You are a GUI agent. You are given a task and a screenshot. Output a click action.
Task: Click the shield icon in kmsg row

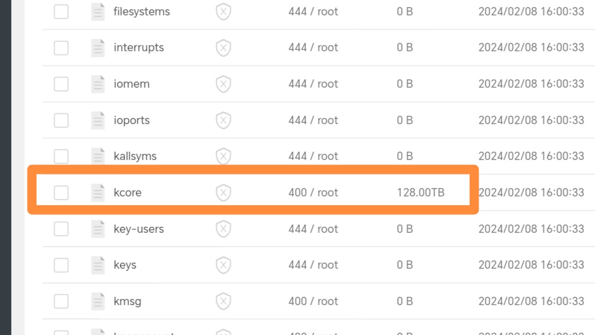[223, 301]
